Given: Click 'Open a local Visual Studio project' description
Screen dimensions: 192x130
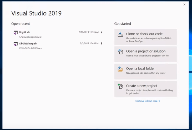Looking at the screenshot, I should (x=147, y=56).
